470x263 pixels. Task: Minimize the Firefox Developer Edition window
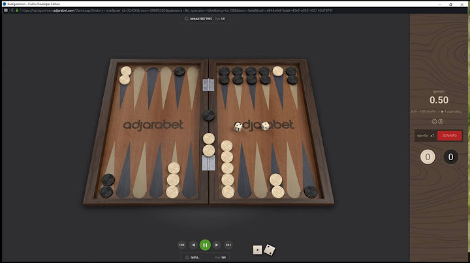tap(440, 4)
